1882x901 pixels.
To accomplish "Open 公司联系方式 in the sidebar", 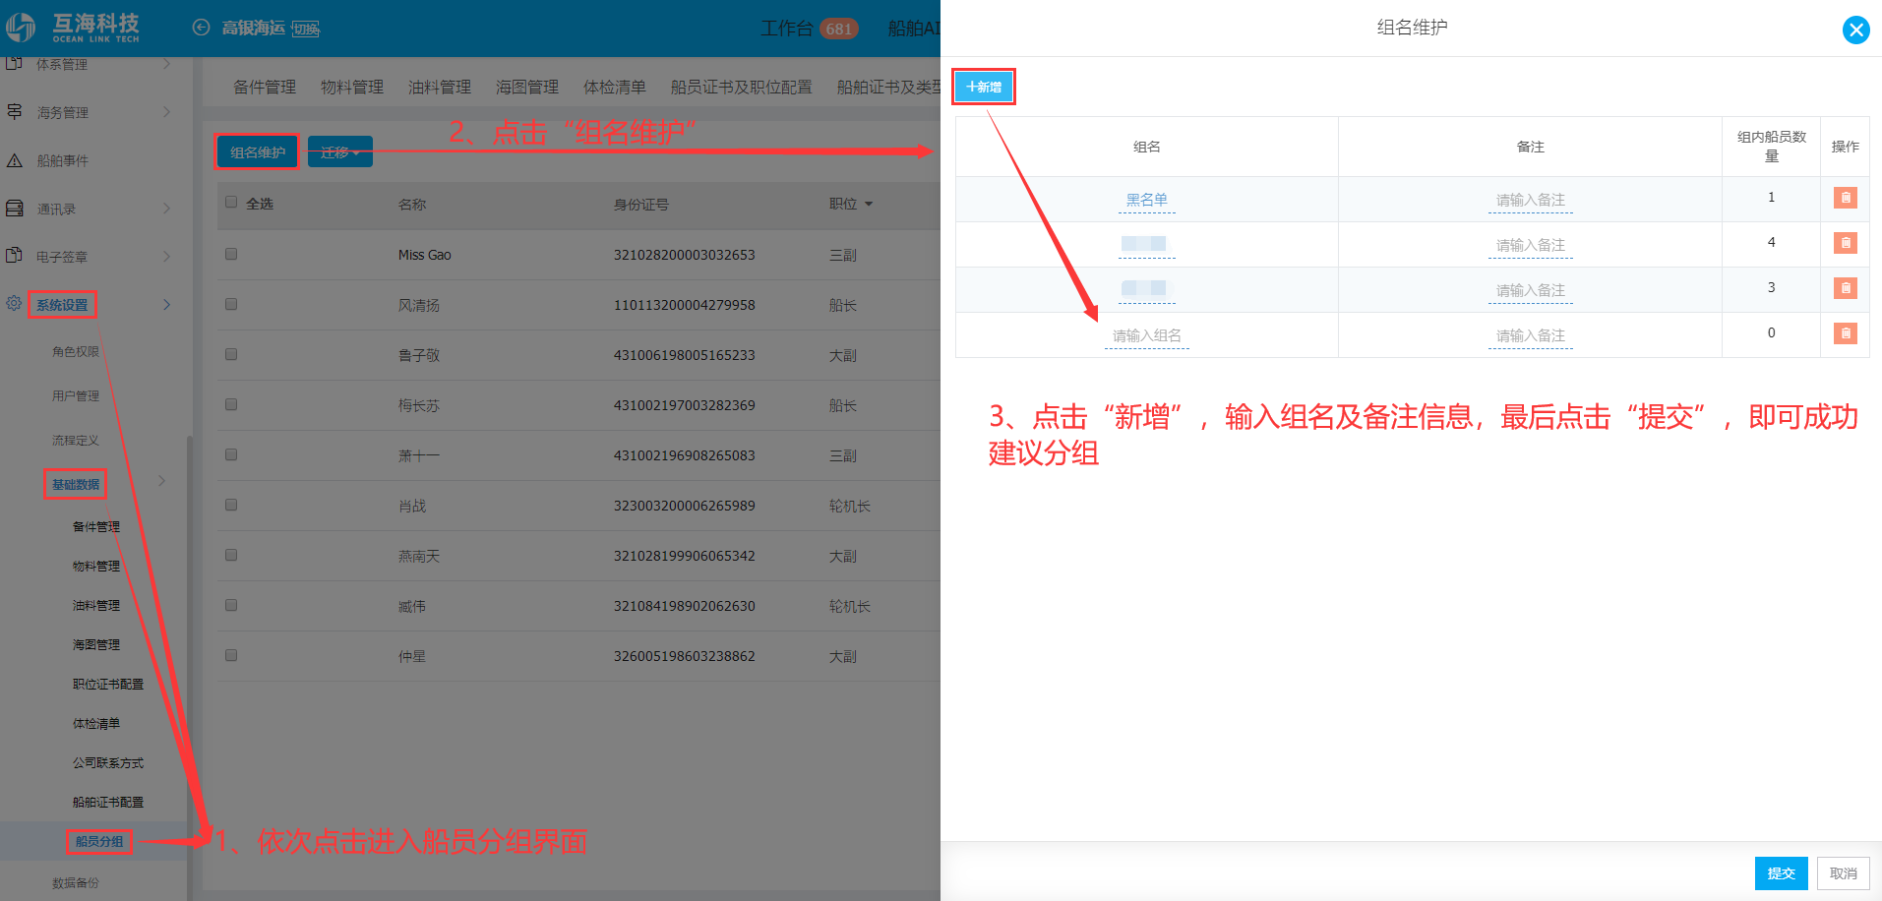I will 108,762.
